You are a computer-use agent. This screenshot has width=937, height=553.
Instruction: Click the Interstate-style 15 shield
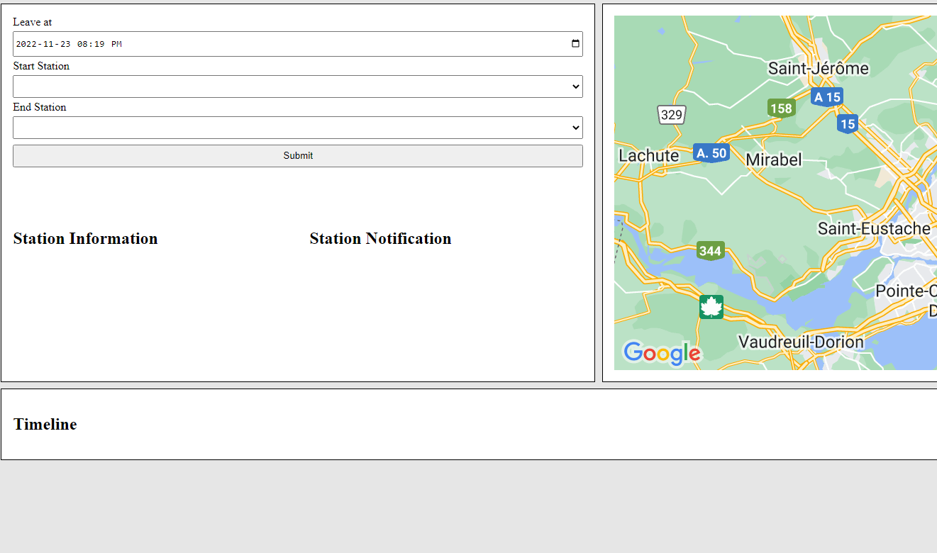tap(847, 124)
